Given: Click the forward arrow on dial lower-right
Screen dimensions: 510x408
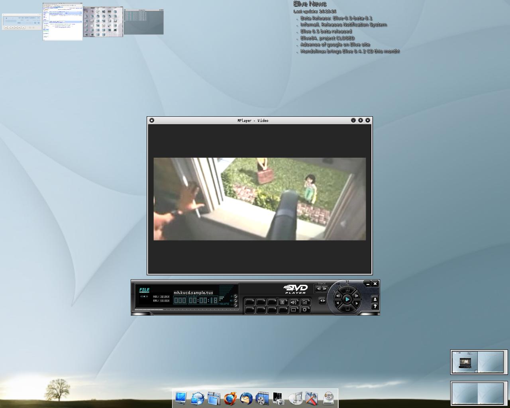Looking at the screenshot, I should click(357, 303).
